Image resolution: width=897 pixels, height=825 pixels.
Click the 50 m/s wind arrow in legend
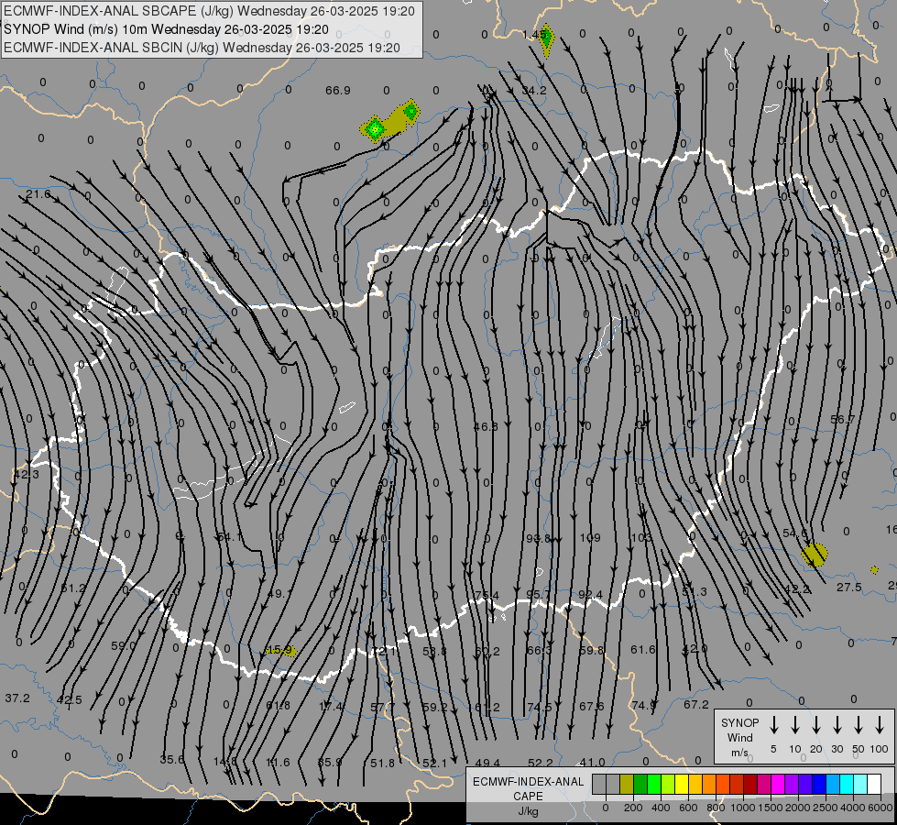(x=859, y=725)
